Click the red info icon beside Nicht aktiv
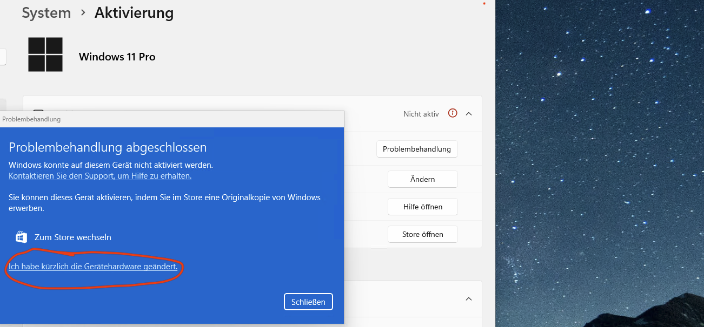This screenshot has width=704, height=327. click(453, 113)
